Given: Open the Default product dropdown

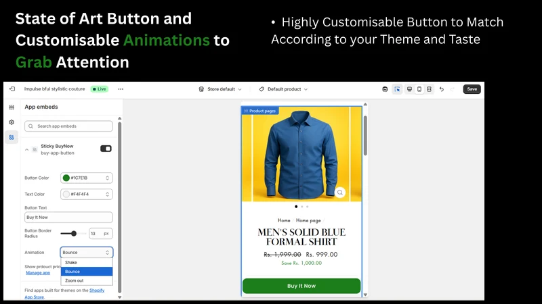Looking at the screenshot, I should (x=283, y=89).
